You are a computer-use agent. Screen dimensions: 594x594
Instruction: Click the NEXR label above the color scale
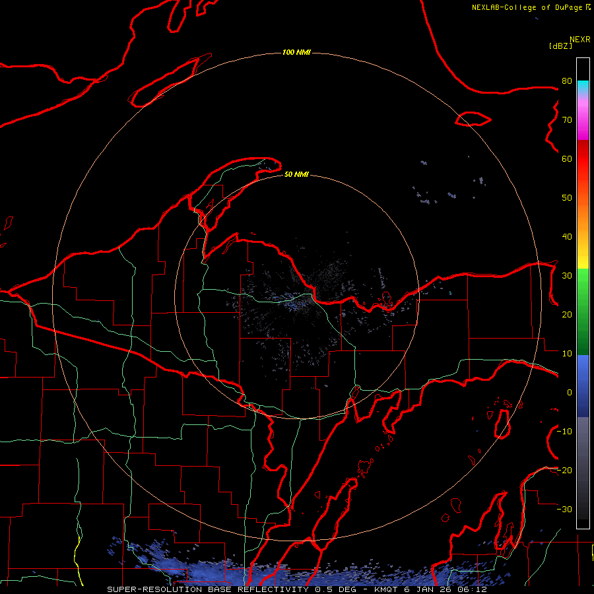pos(580,40)
